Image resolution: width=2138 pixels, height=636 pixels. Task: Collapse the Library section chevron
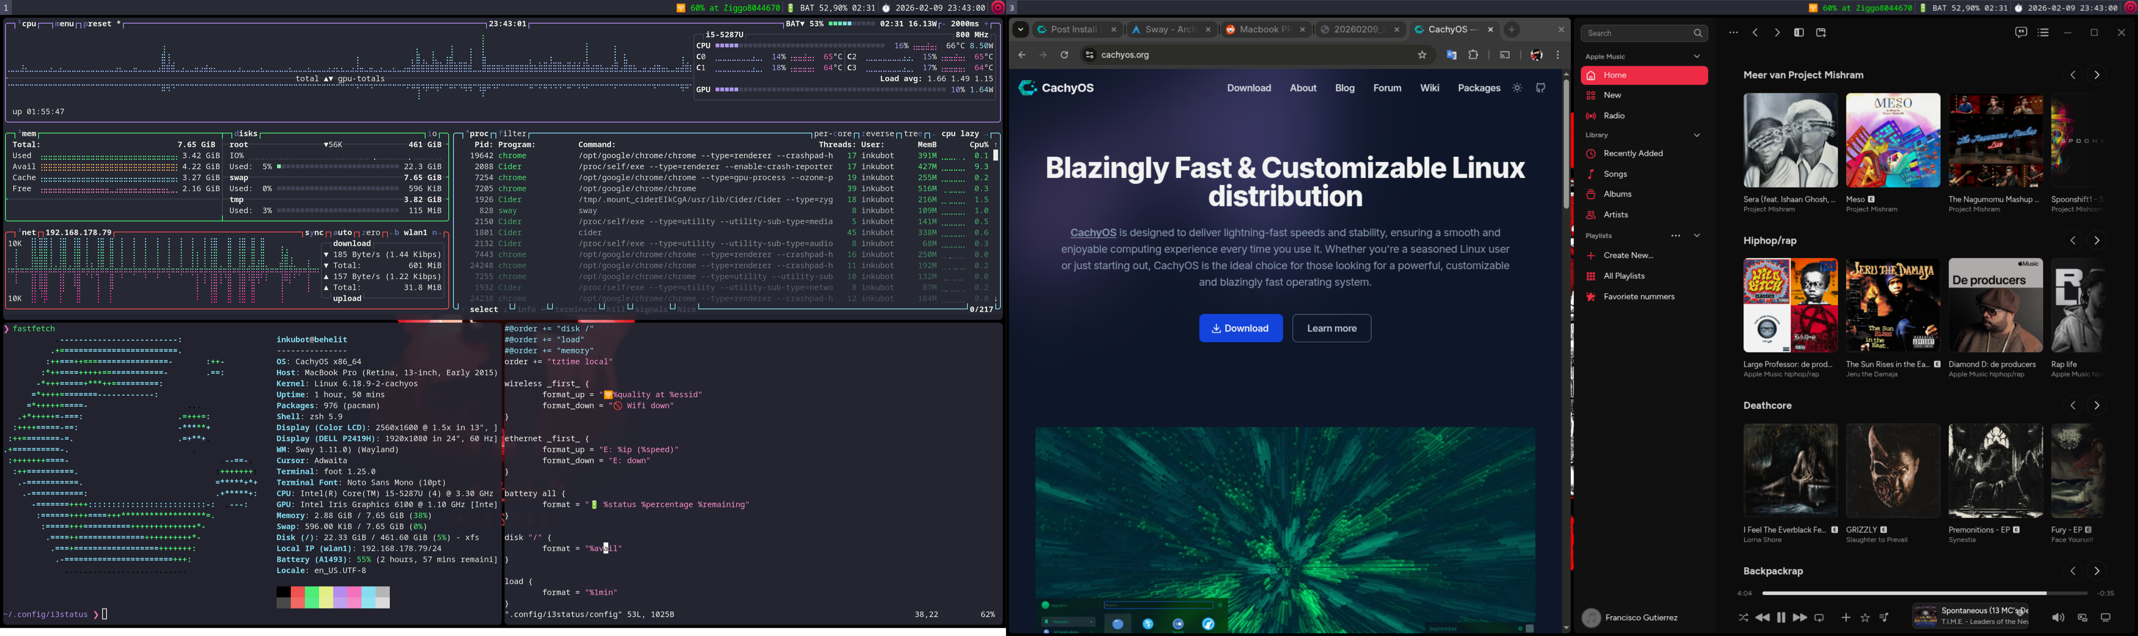(x=1696, y=135)
